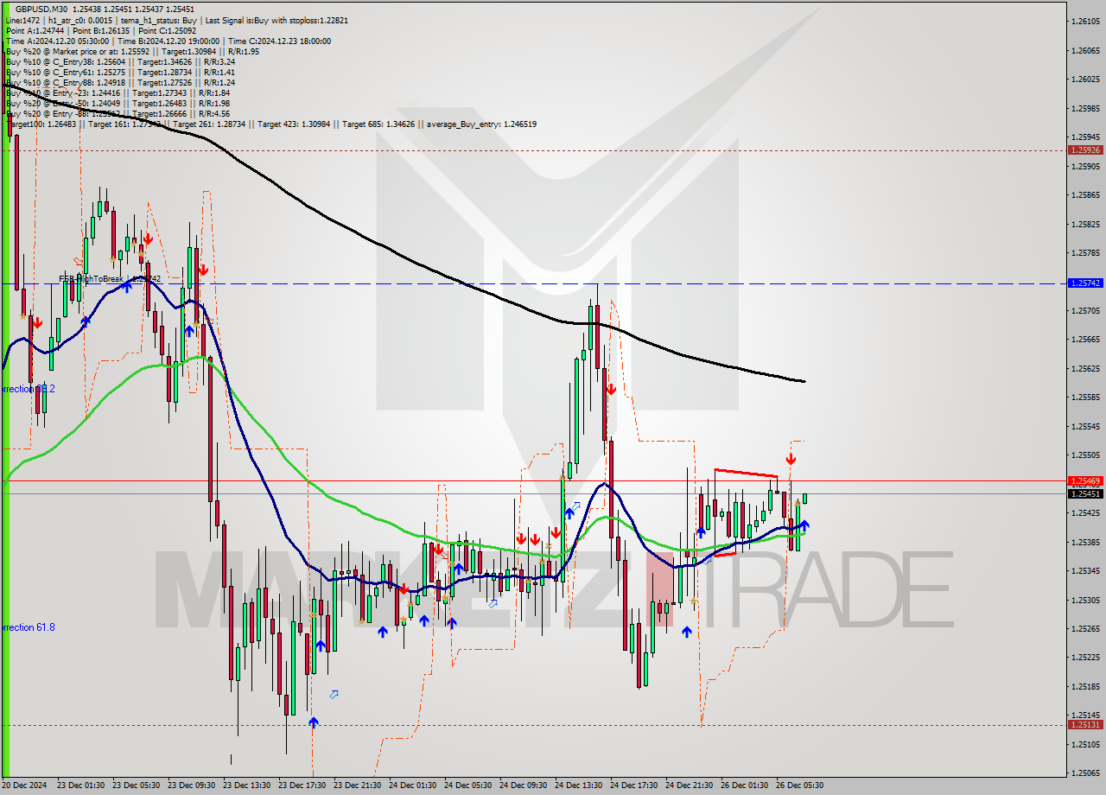Click the 1.25865 price axis label

click(x=1085, y=194)
